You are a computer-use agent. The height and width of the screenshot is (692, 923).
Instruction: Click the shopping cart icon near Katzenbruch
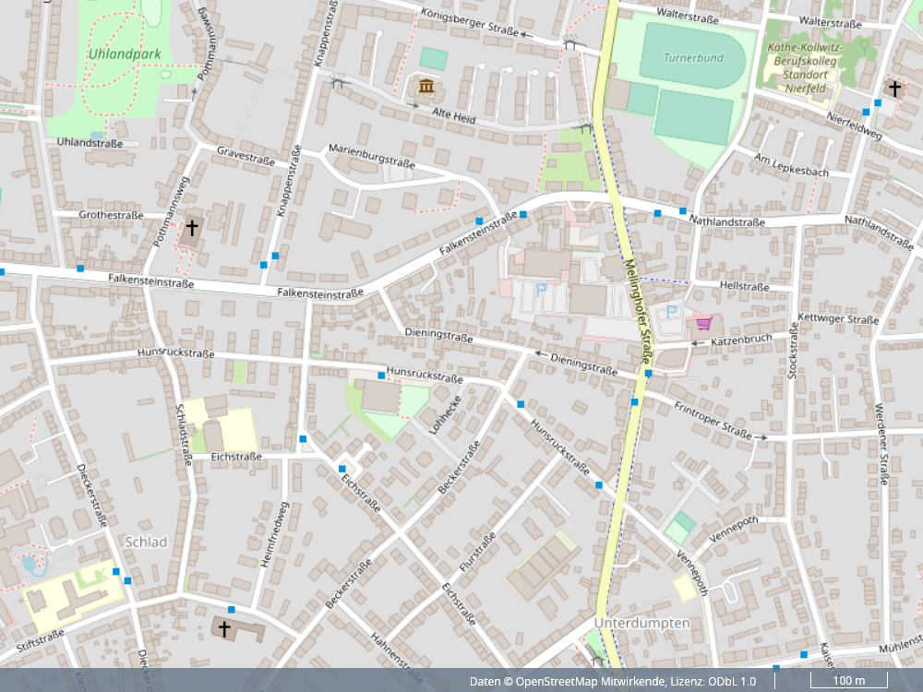click(704, 323)
